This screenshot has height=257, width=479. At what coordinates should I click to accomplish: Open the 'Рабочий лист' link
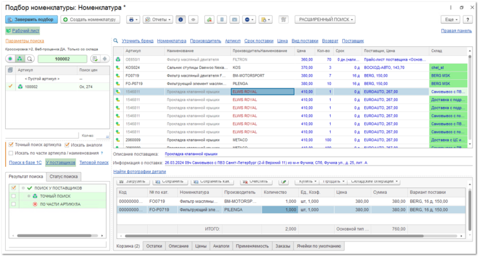26,30
